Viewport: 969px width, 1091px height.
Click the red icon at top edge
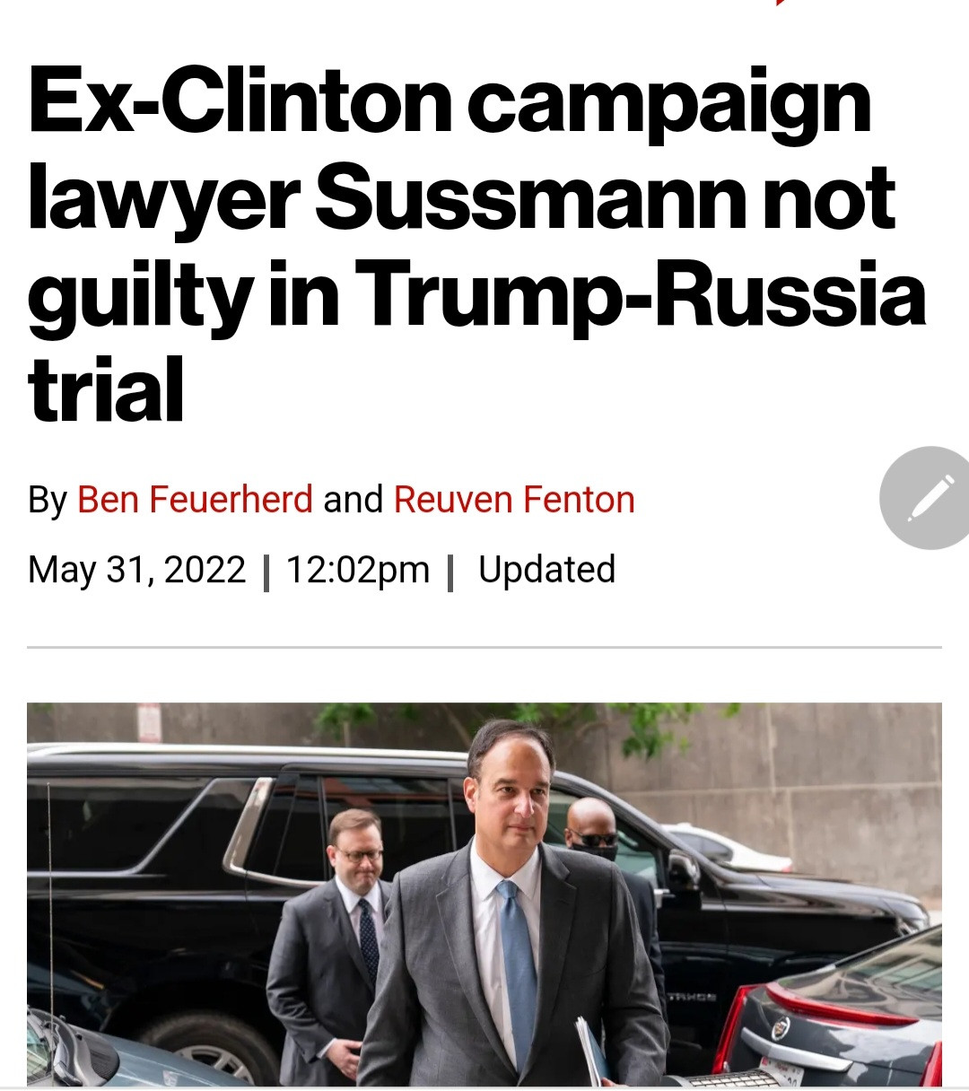782,4
